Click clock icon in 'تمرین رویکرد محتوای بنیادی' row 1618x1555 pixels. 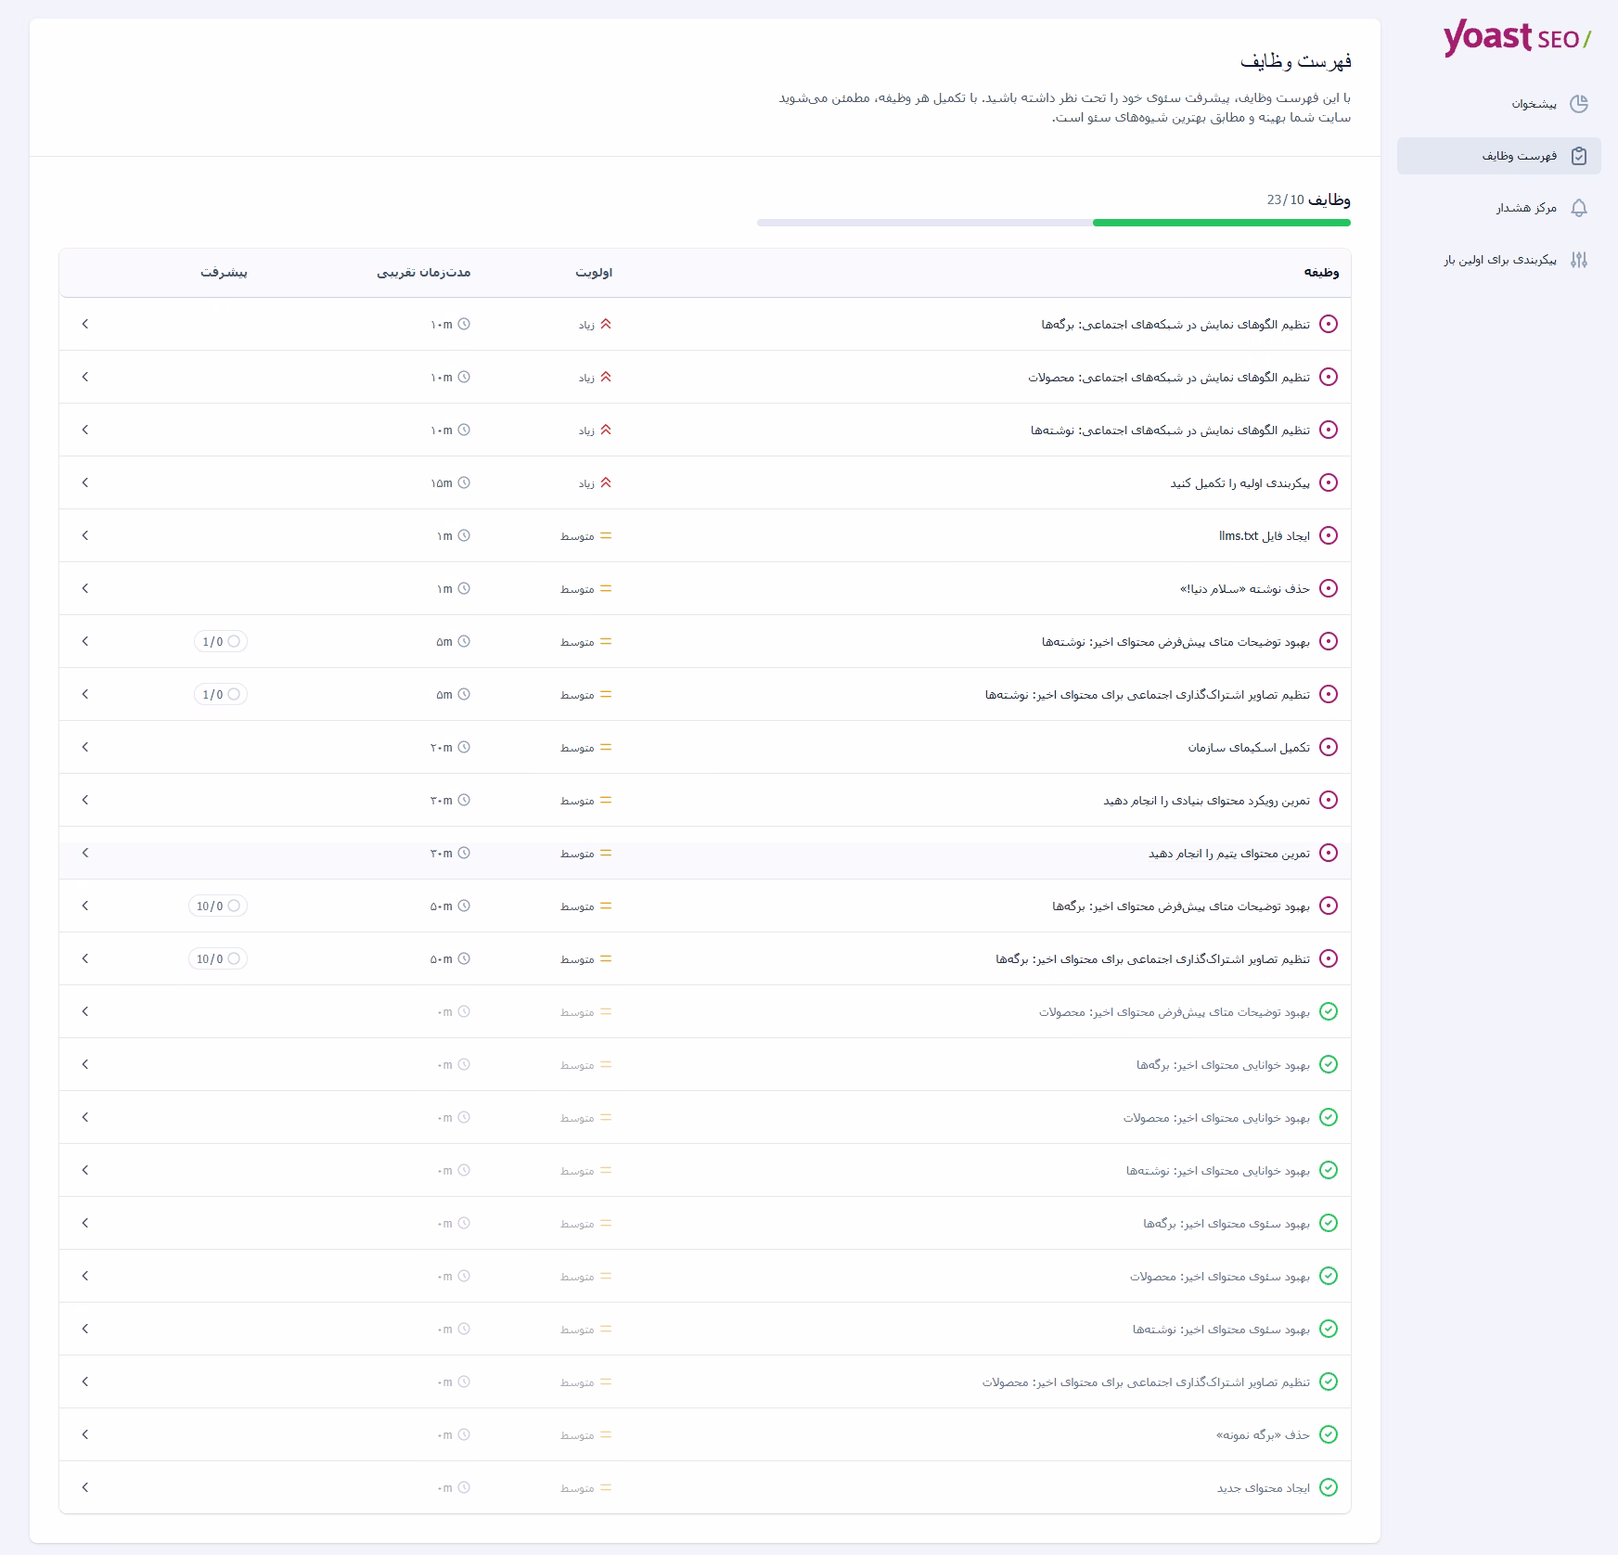pos(464,800)
